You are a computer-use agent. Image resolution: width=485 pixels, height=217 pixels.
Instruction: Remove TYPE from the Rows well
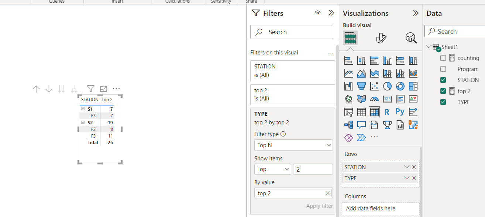tap(414, 178)
